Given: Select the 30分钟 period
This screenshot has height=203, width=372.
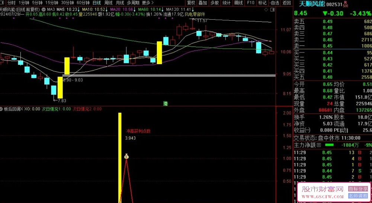Looking at the screenshot, I should [67, 3].
